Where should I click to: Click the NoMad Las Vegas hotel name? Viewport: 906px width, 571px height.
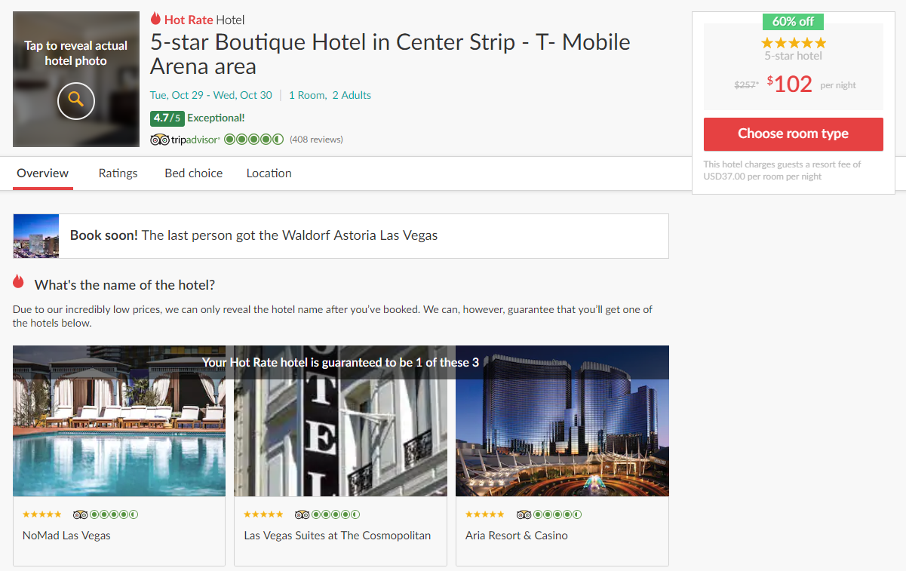[x=66, y=536]
